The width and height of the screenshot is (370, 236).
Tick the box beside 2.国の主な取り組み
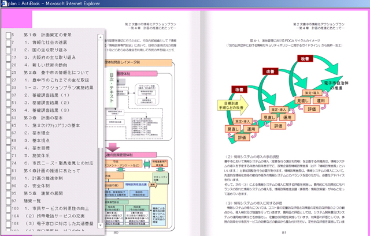coord(8,50)
